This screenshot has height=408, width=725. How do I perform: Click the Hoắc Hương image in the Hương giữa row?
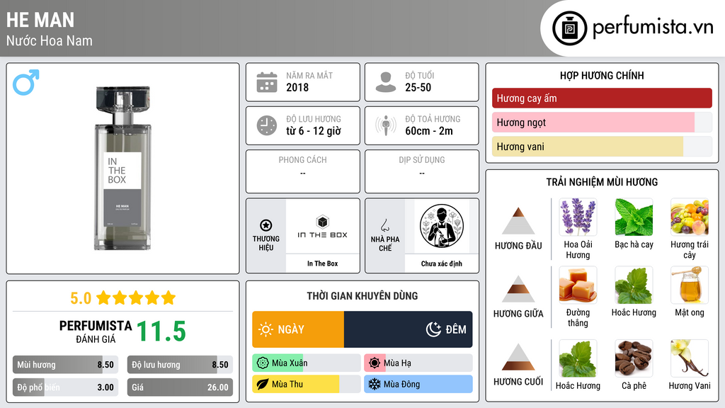(x=634, y=285)
